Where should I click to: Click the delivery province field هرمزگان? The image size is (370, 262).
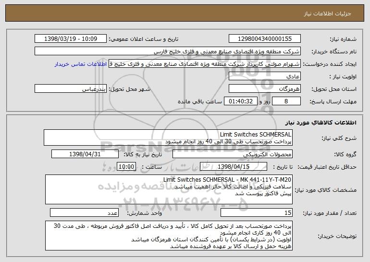264,88
